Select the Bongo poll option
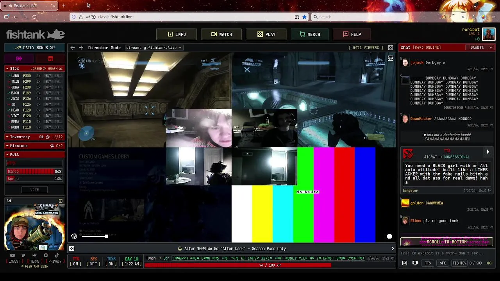The image size is (500, 281). pos(34,179)
